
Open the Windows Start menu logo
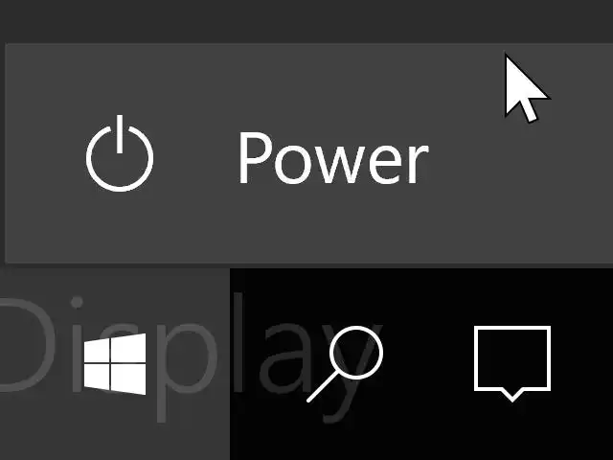tap(115, 364)
